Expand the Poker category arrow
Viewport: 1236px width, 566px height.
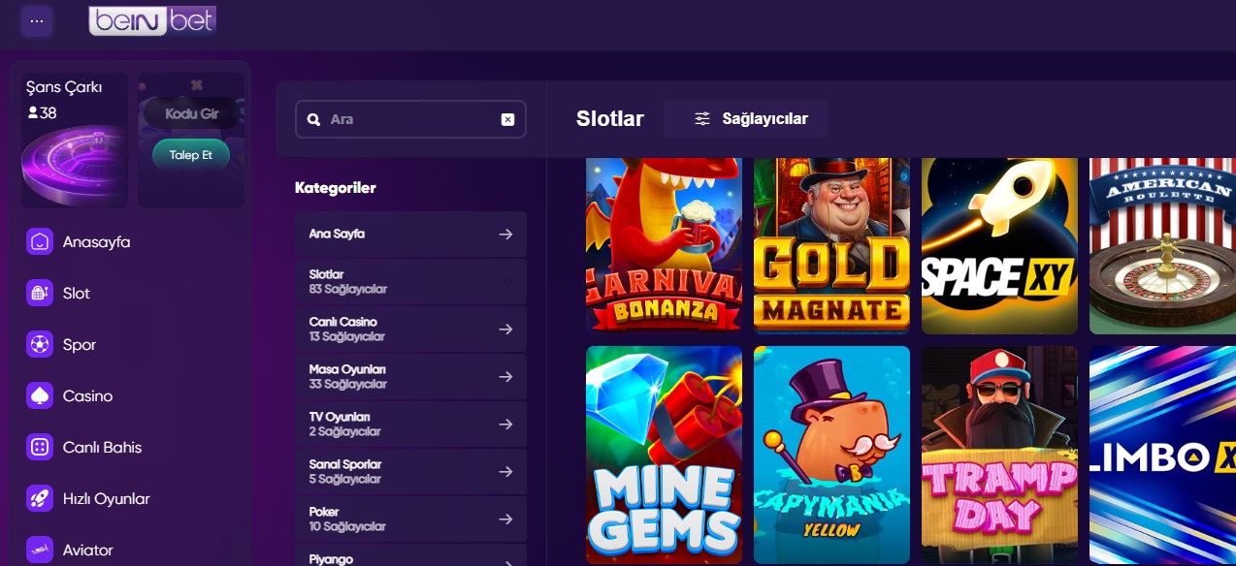505,519
